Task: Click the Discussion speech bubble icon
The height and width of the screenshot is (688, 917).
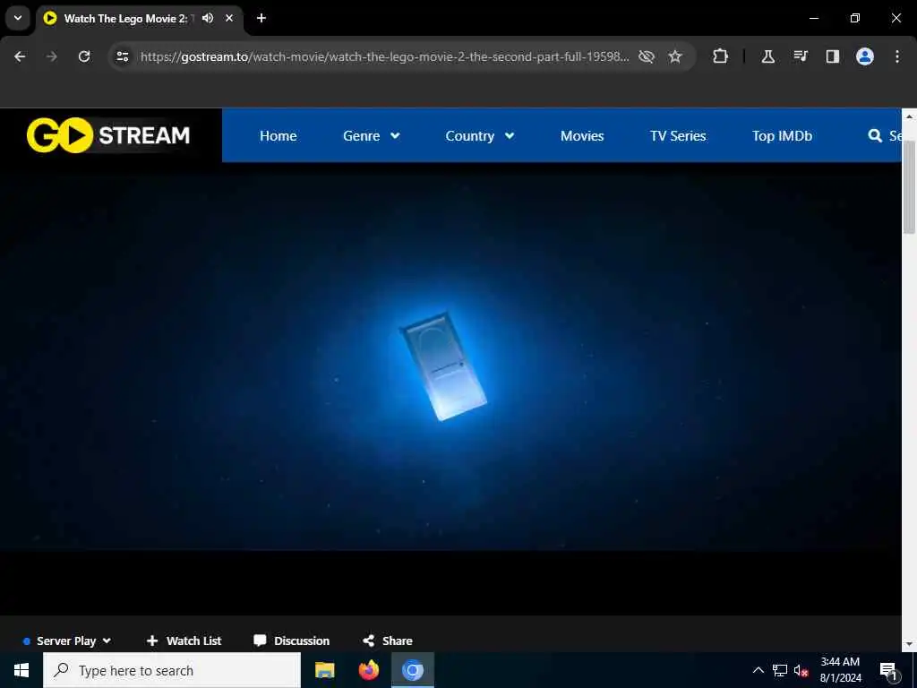Action: point(260,641)
